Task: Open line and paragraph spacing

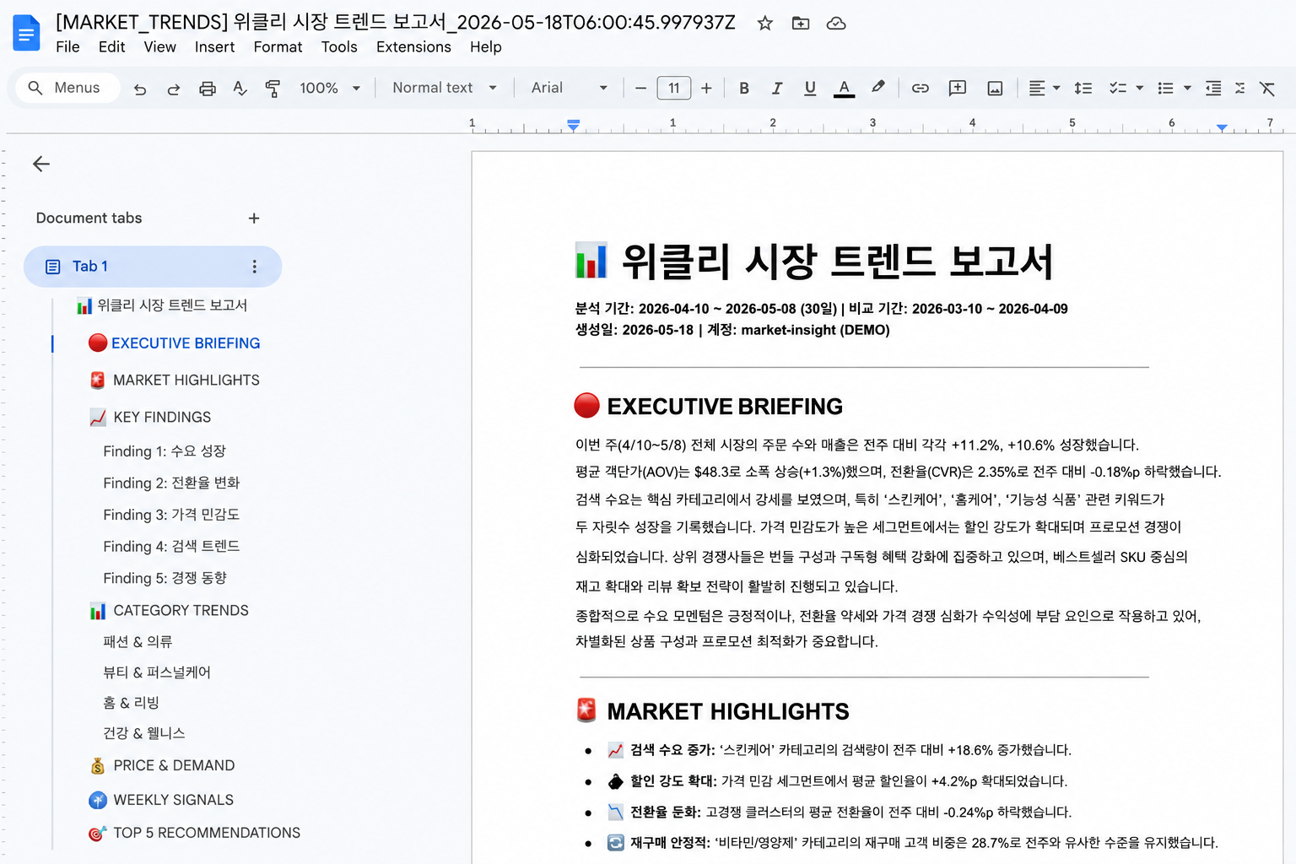Action: click(1083, 88)
